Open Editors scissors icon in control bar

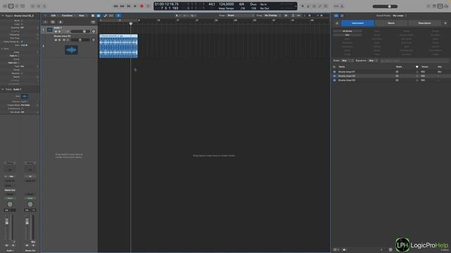[x=44, y=6]
